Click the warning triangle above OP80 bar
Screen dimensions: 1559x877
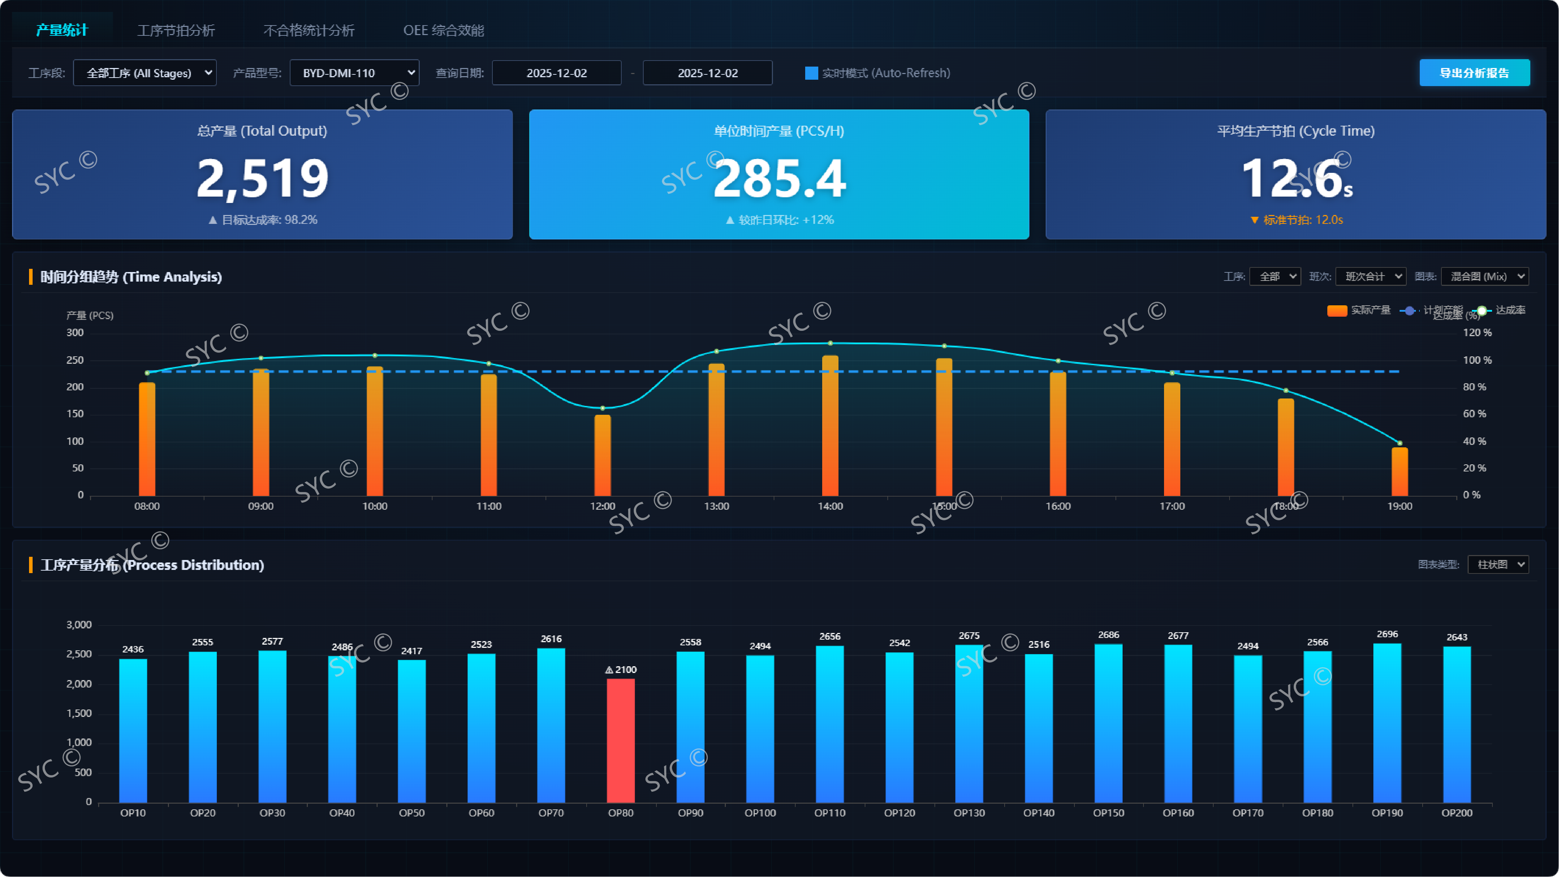(609, 670)
